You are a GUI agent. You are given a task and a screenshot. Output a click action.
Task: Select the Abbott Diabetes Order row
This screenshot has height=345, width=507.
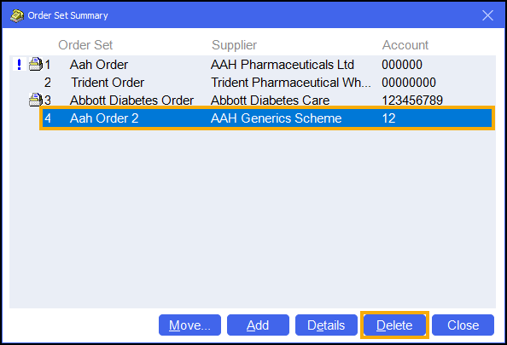click(x=253, y=100)
